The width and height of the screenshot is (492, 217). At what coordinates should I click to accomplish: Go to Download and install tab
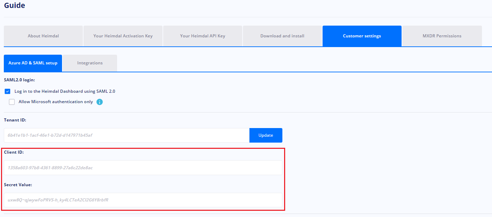282,36
